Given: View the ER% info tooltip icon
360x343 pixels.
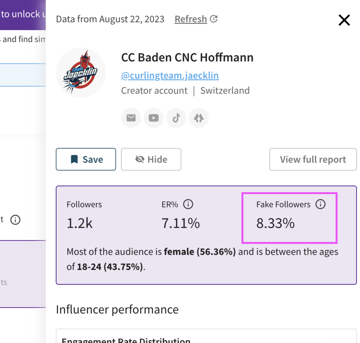Looking at the screenshot, I should coord(188,204).
